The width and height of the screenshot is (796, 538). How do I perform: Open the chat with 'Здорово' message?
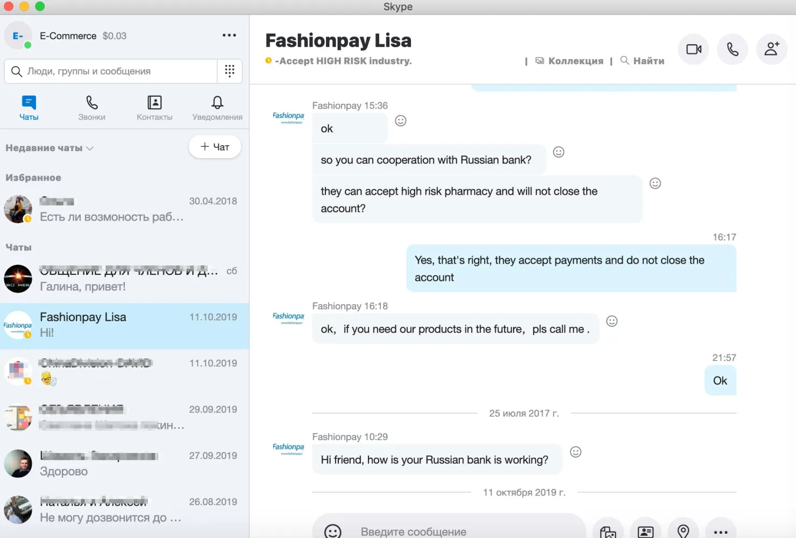124,464
